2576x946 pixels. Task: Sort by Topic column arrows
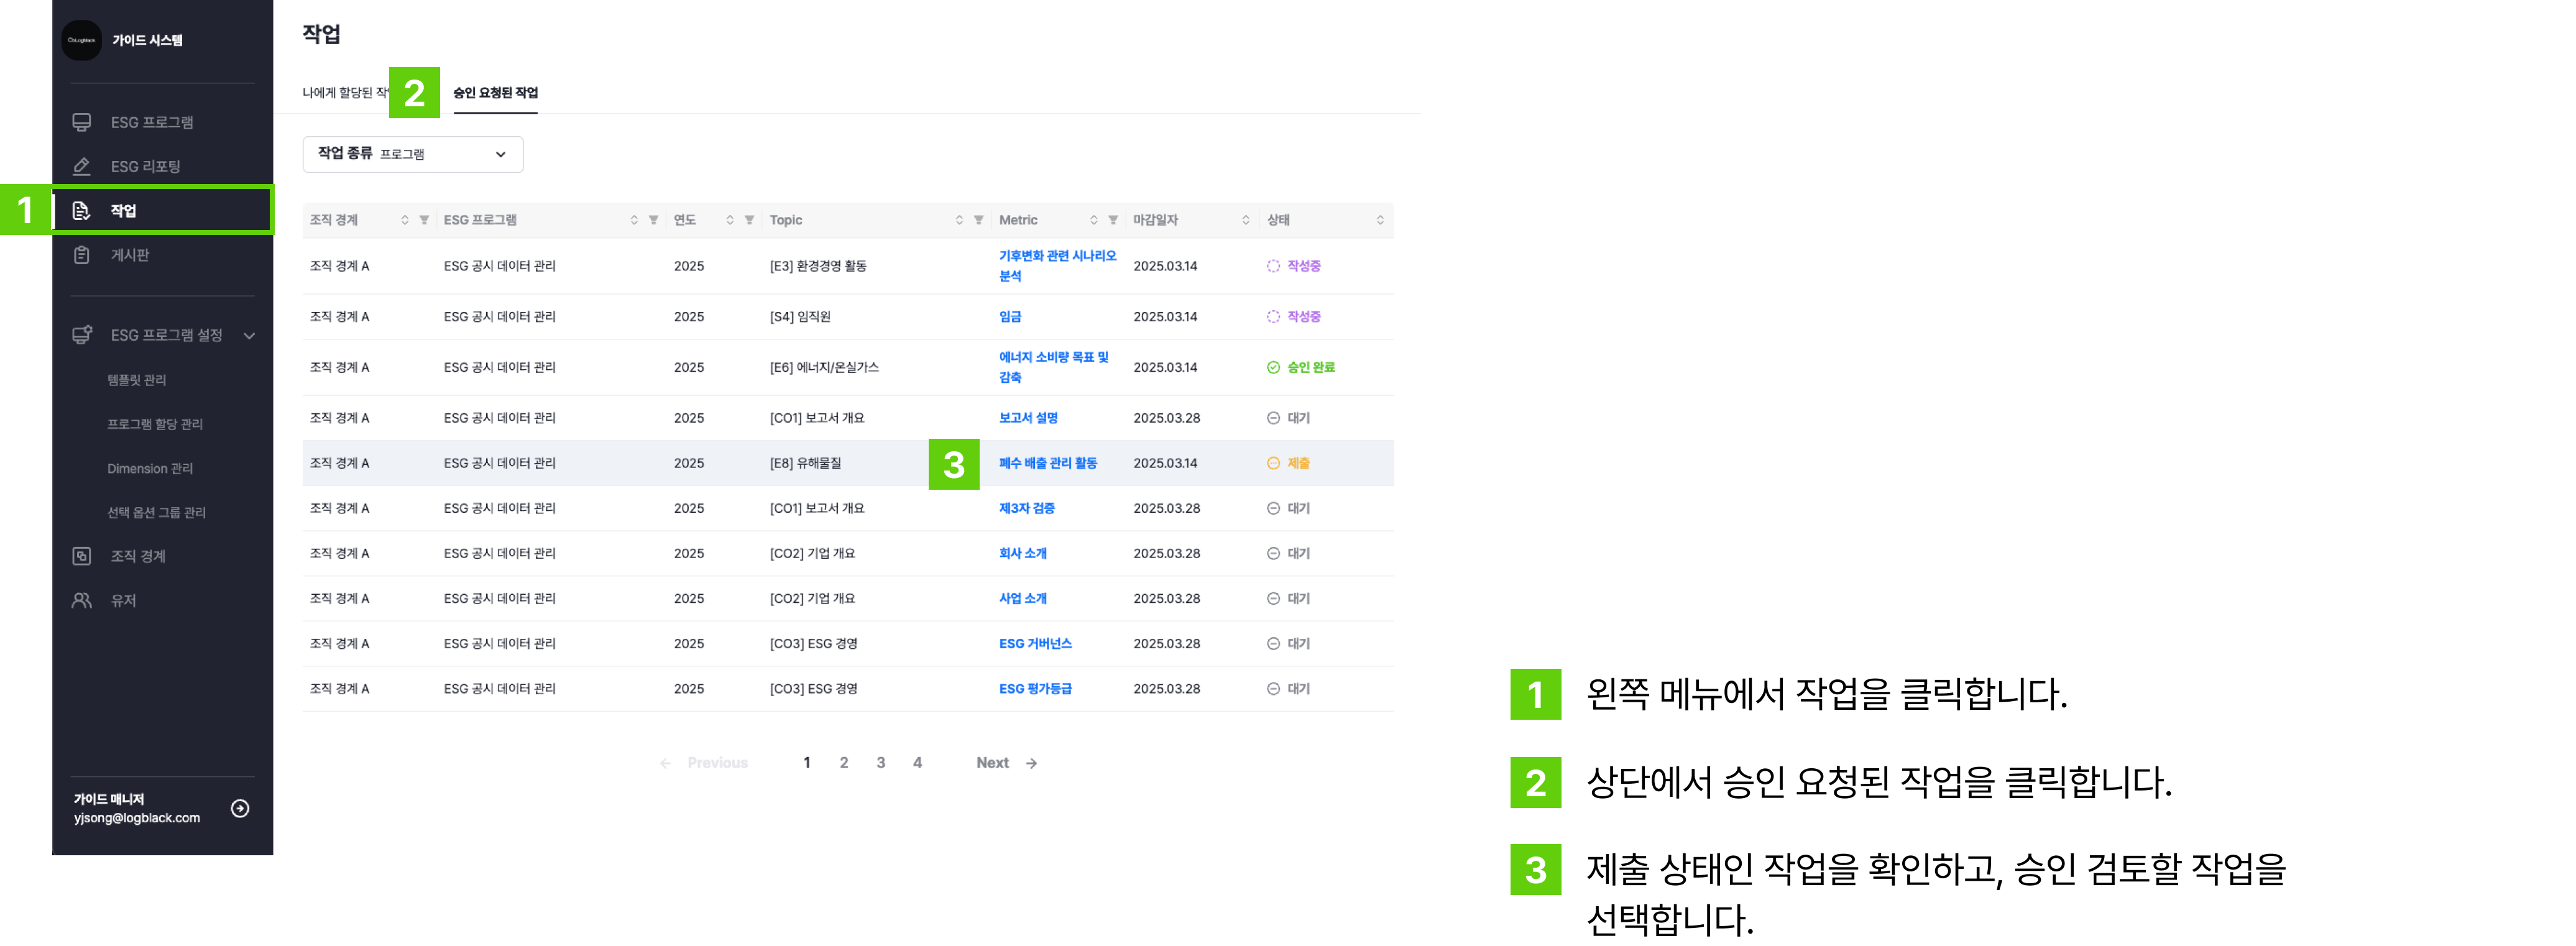[959, 220]
